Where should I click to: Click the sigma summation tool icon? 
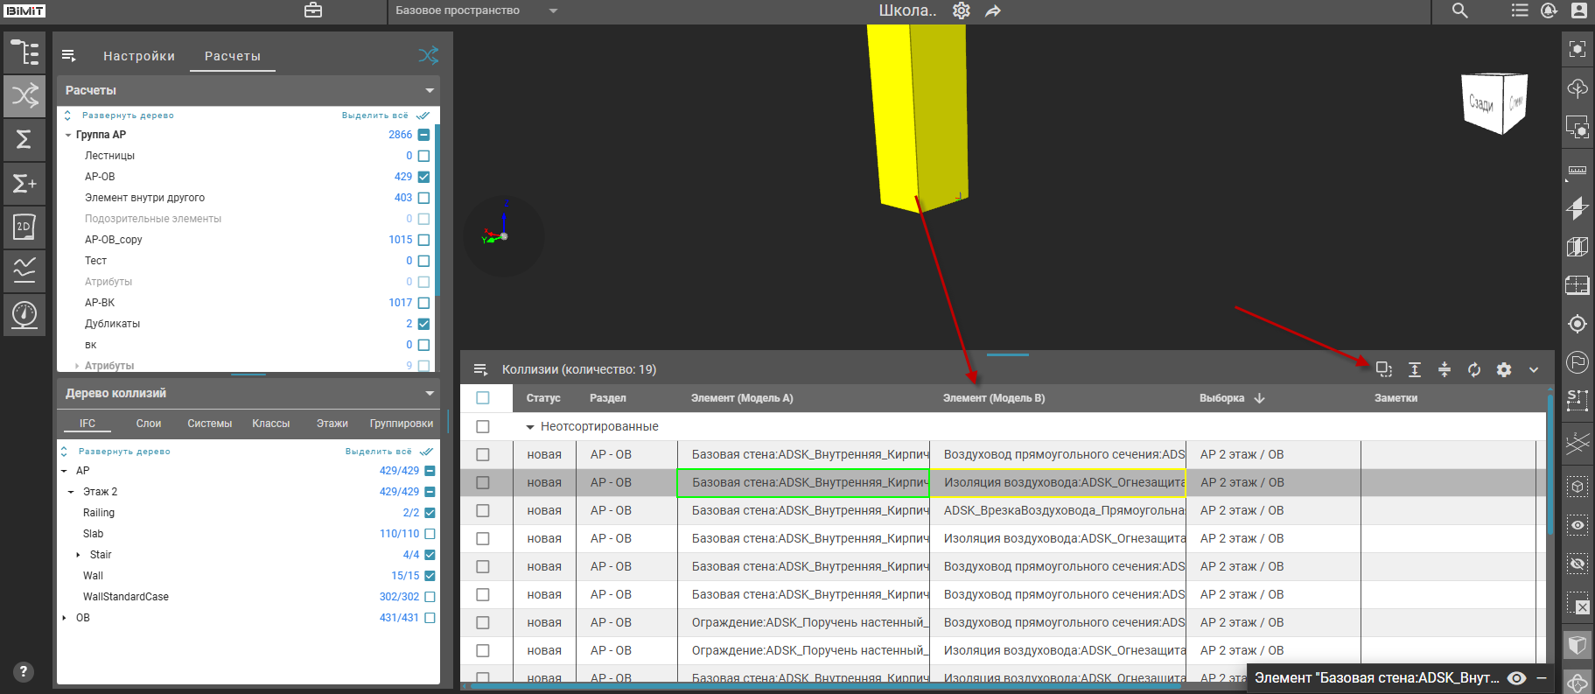[x=24, y=139]
